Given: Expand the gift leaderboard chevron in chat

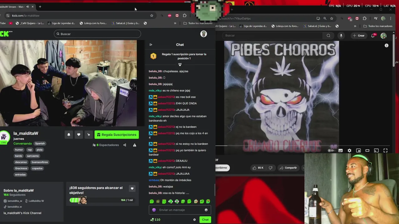Looking at the screenshot, I should [x=180, y=65].
